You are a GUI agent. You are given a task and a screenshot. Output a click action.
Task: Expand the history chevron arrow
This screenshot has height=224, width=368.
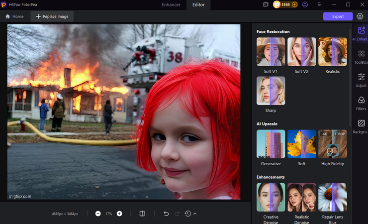[x=195, y=214]
